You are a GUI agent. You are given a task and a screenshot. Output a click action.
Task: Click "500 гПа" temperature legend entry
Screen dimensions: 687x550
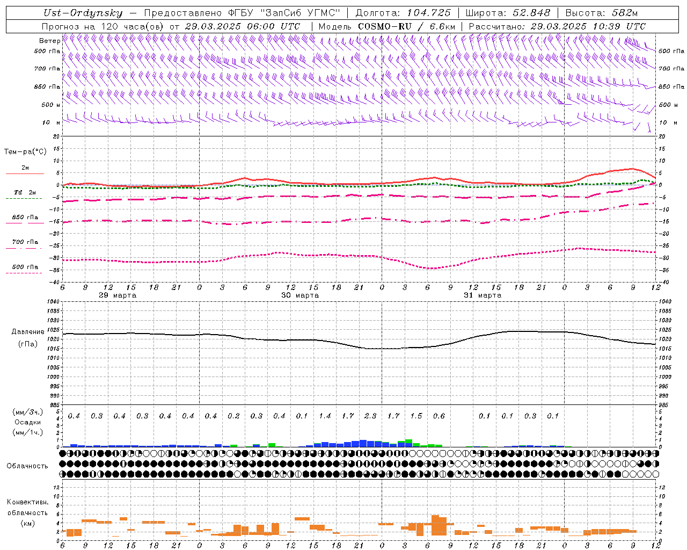[25, 267]
